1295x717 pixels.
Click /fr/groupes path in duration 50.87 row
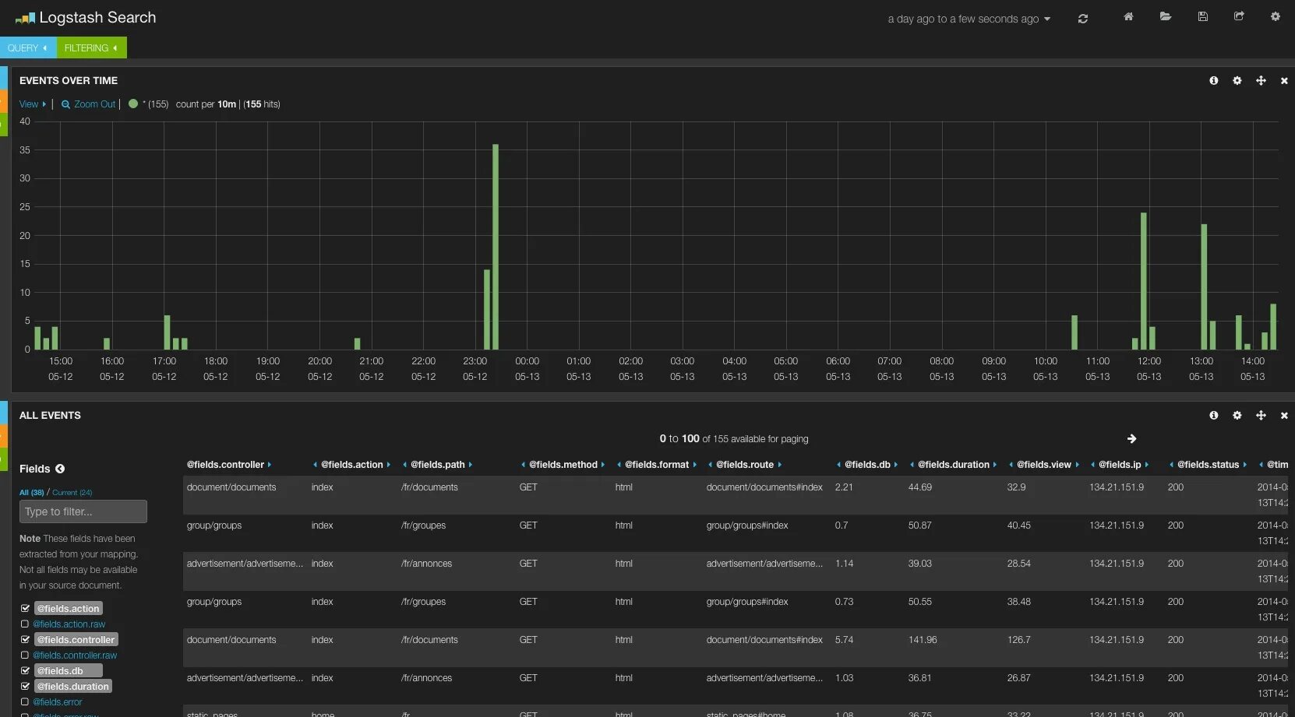423,525
